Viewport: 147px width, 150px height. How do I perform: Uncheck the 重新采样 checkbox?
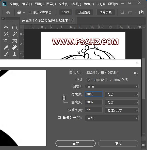pos(59,118)
